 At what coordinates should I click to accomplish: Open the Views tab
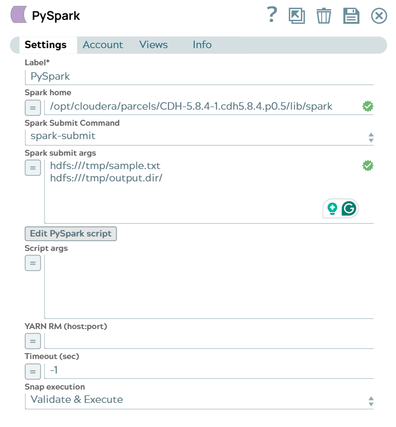coord(153,45)
